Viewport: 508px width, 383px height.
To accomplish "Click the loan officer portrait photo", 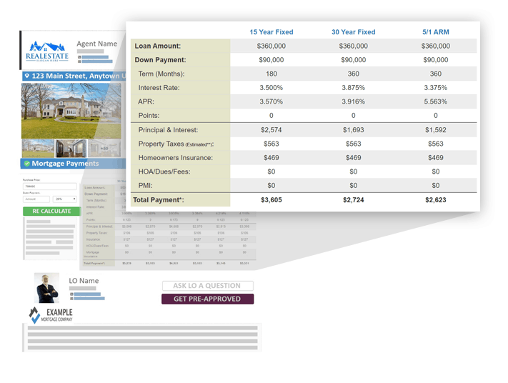I will (47, 288).
